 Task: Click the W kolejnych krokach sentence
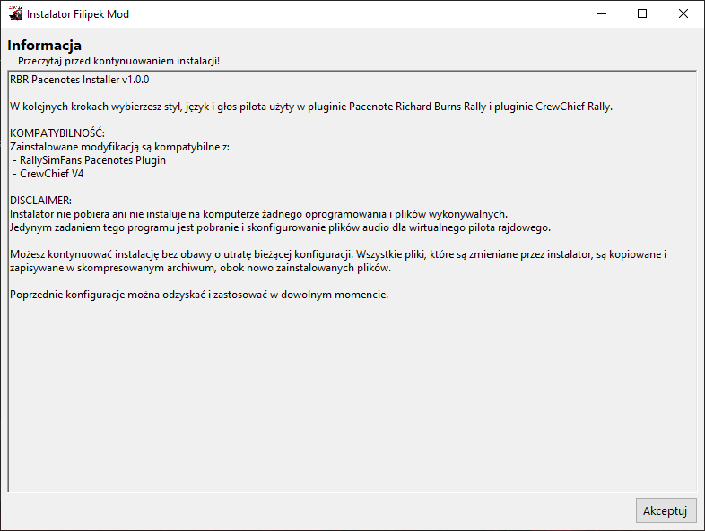[x=310, y=107]
